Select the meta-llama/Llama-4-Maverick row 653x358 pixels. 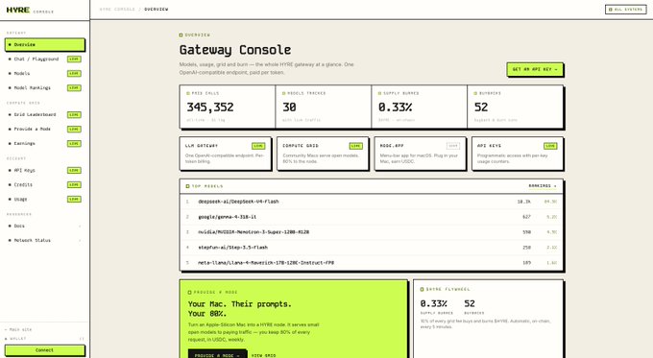point(372,263)
